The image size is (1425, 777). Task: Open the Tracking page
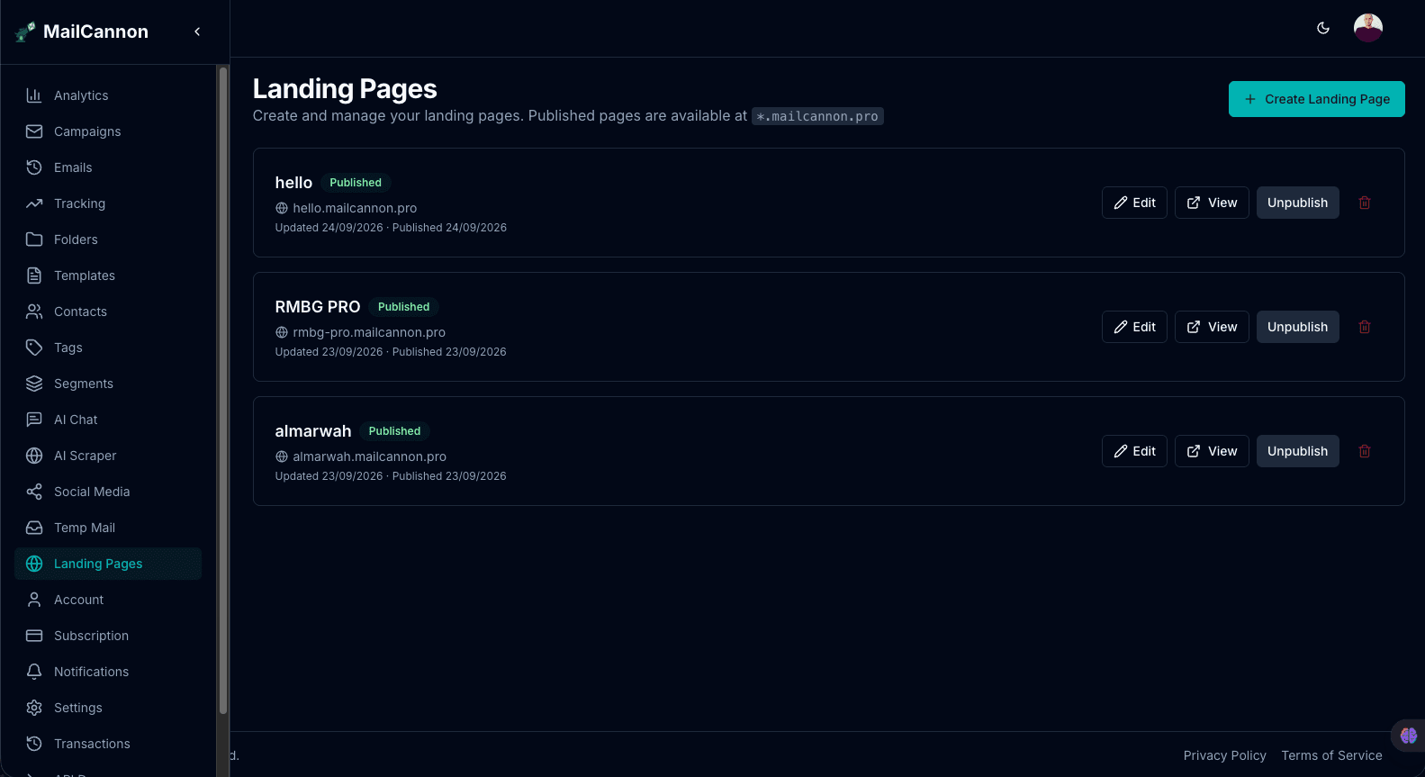click(x=108, y=203)
